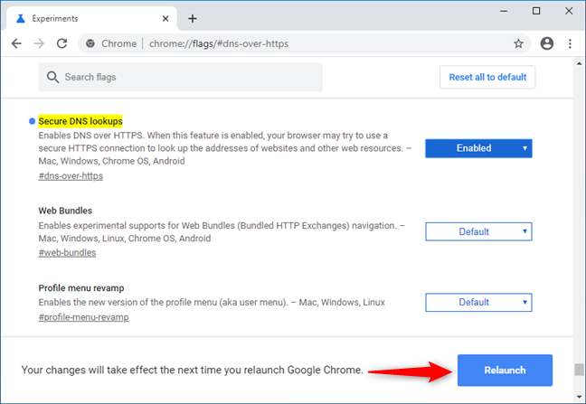This screenshot has width=586, height=404.
Task: Click the Web Bundles heading
Action: pyautogui.click(x=65, y=211)
